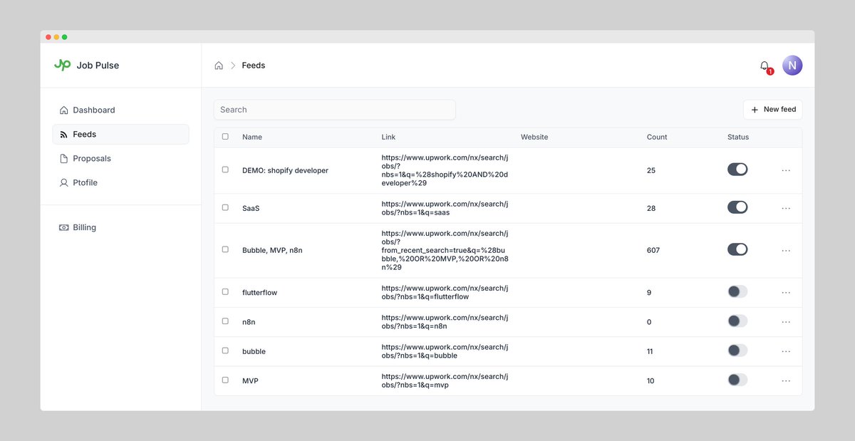The image size is (855, 441).
Task: Select the Bubble, MVP, n8n row checkbox
Action: pos(225,249)
